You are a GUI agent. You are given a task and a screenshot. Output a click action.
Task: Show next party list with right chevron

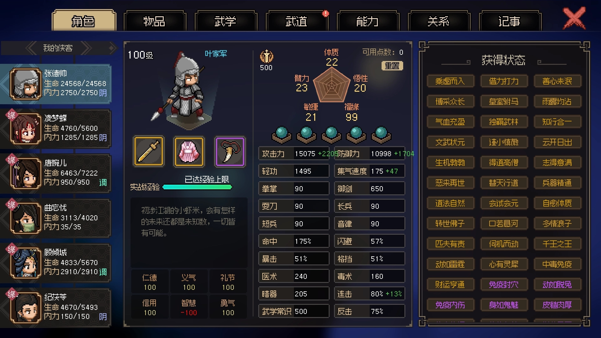point(86,48)
